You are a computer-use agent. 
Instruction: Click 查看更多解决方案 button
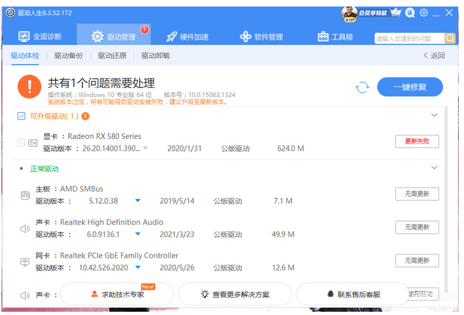(235, 294)
